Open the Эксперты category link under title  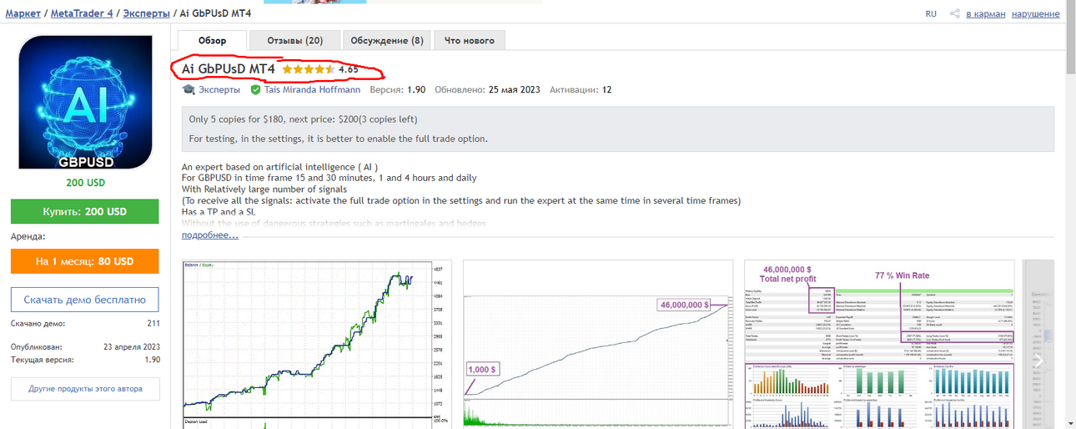click(219, 89)
